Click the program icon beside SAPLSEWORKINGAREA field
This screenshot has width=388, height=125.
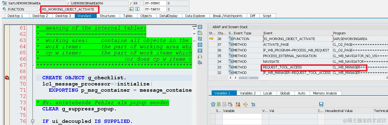(x=5, y=3)
